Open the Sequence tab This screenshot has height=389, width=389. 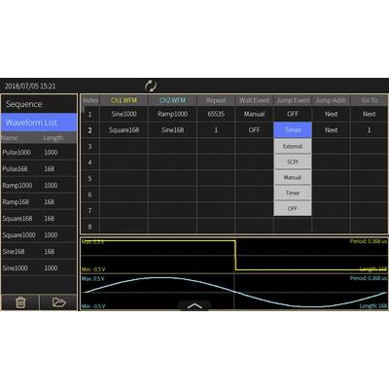coord(39,104)
